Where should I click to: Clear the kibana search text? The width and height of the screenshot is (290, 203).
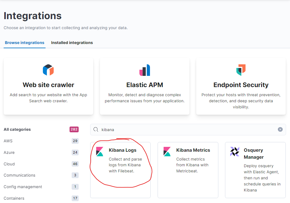[280, 130]
